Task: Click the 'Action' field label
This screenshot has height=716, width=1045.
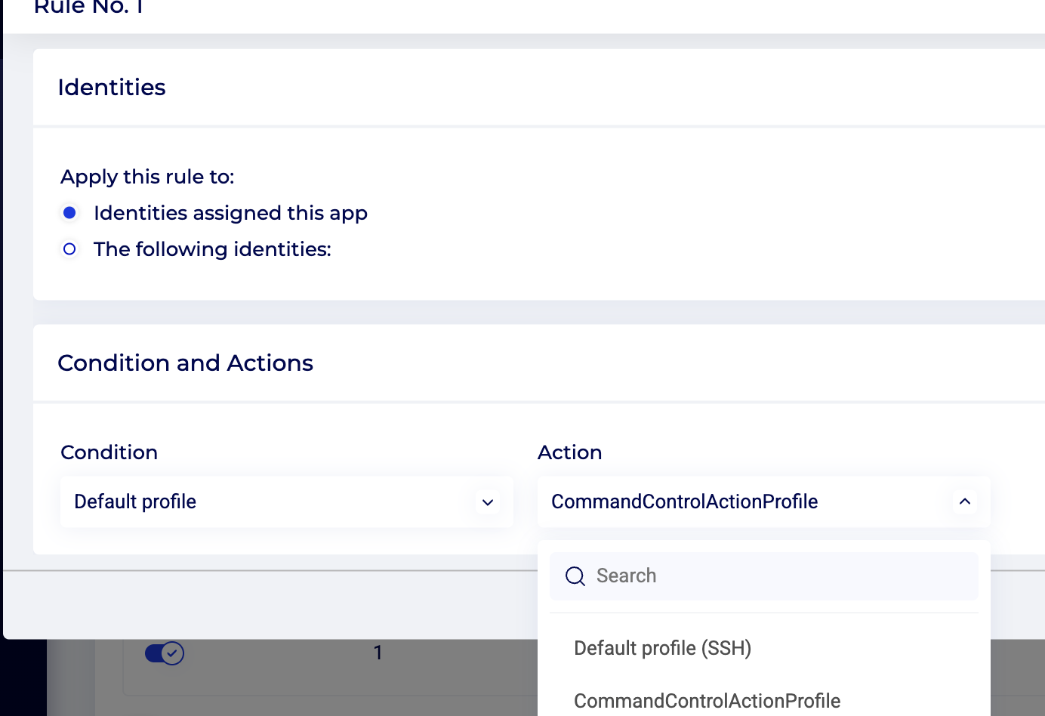Action: coord(569,452)
